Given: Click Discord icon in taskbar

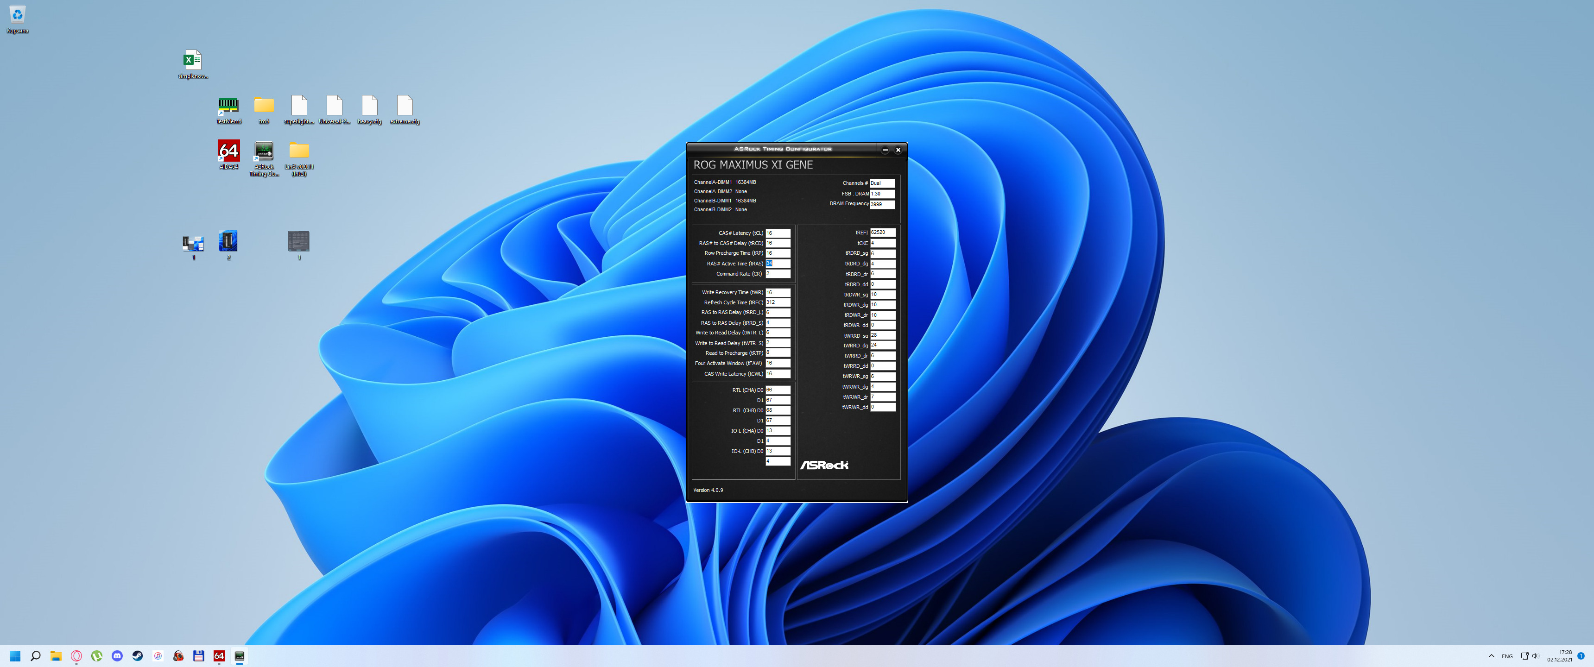Looking at the screenshot, I should (117, 656).
